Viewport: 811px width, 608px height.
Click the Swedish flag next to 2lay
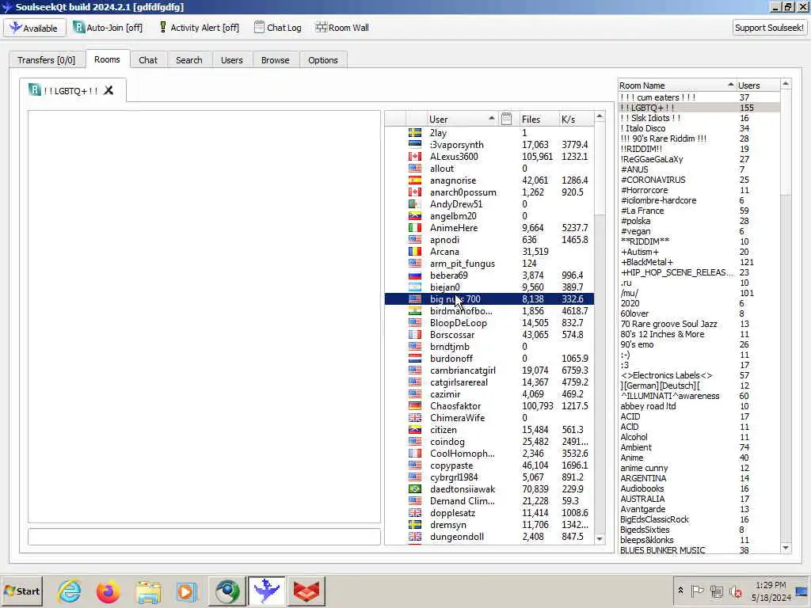[415, 133]
